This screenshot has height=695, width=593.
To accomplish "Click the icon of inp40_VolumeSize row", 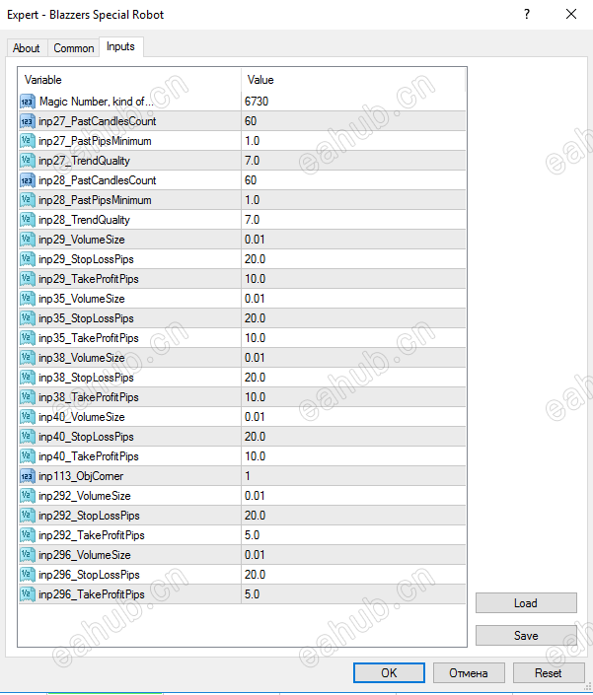I will point(27,417).
